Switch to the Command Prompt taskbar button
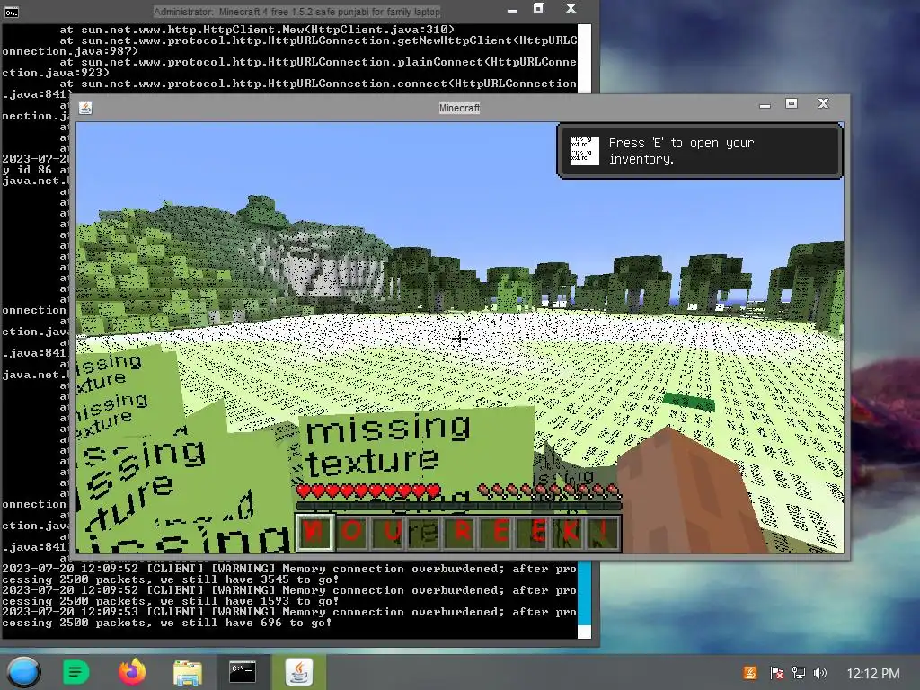The width and height of the screenshot is (920, 690). click(x=242, y=672)
